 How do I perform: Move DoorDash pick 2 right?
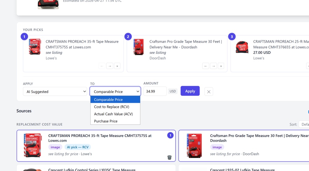pyautogui.click(x=214, y=66)
